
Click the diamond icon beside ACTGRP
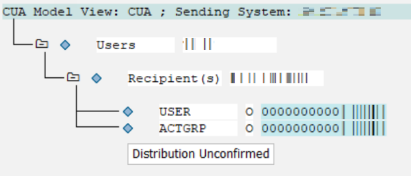tap(128, 128)
